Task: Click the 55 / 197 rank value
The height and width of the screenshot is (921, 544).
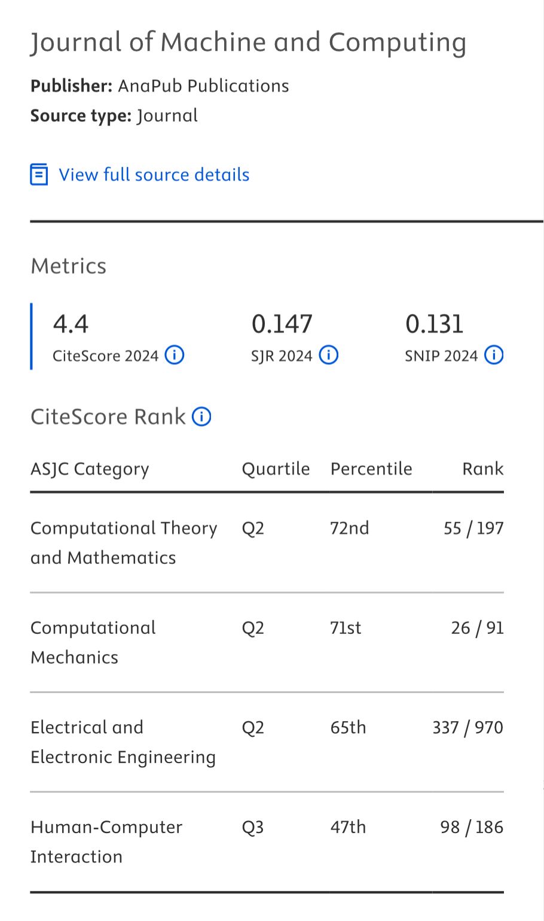Action: pyautogui.click(x=473, y=528)
